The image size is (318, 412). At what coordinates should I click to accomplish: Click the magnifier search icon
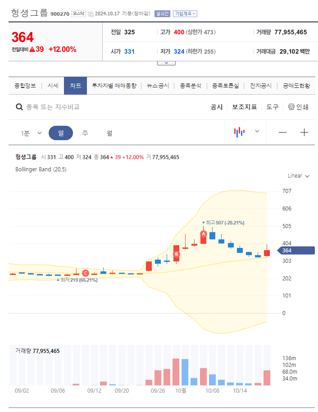[19, 107]
